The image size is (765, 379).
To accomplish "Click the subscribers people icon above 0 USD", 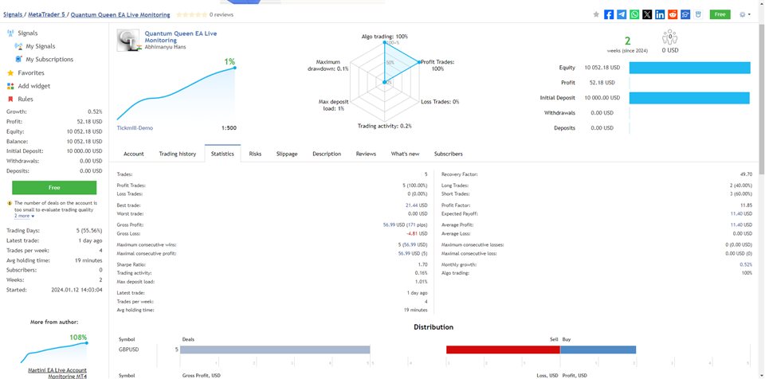I will (x=670, y=37).
